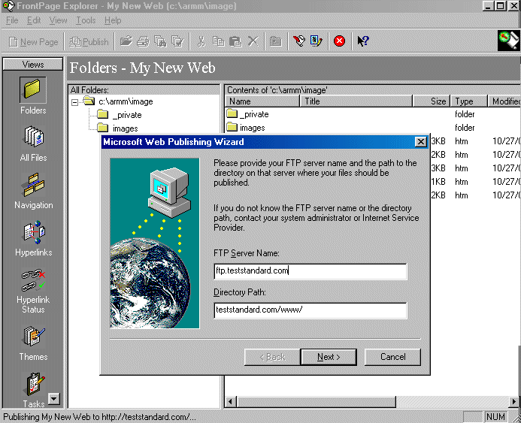Click the Cross File Spelling toolbar icon
The image size is (521, 423).
tap(177, 41)
